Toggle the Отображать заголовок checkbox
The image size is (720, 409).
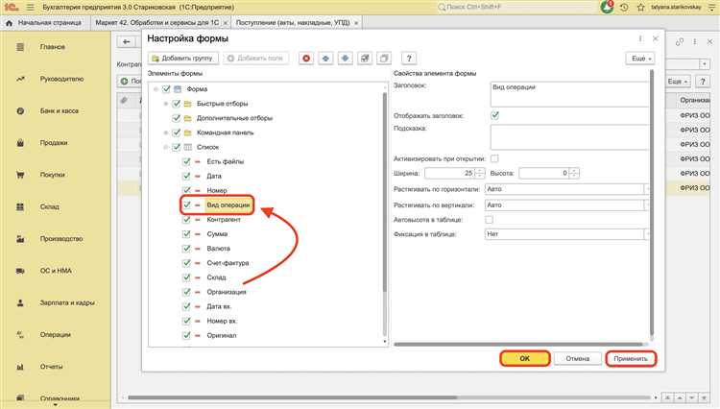pos(495,115)
